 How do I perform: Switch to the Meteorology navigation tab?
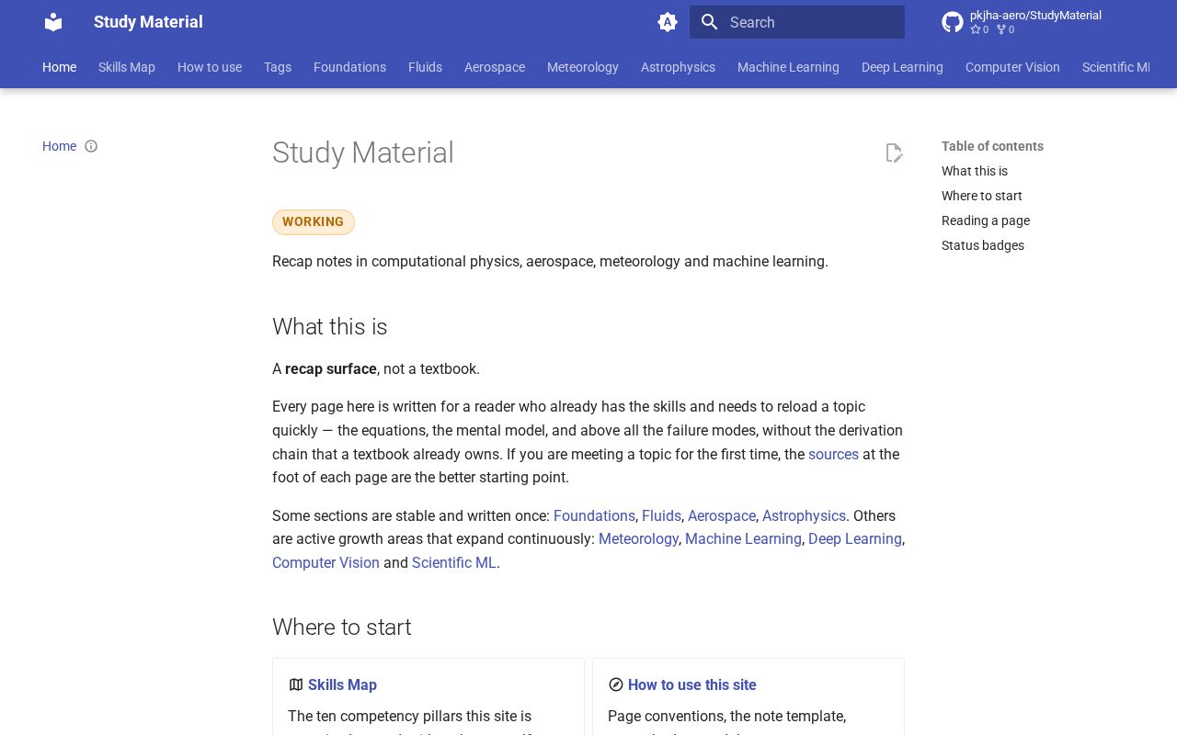(583, 67)
